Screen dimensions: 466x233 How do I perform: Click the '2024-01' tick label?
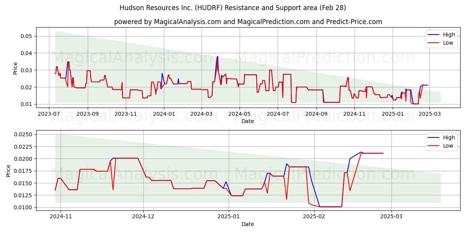[163, 113]
